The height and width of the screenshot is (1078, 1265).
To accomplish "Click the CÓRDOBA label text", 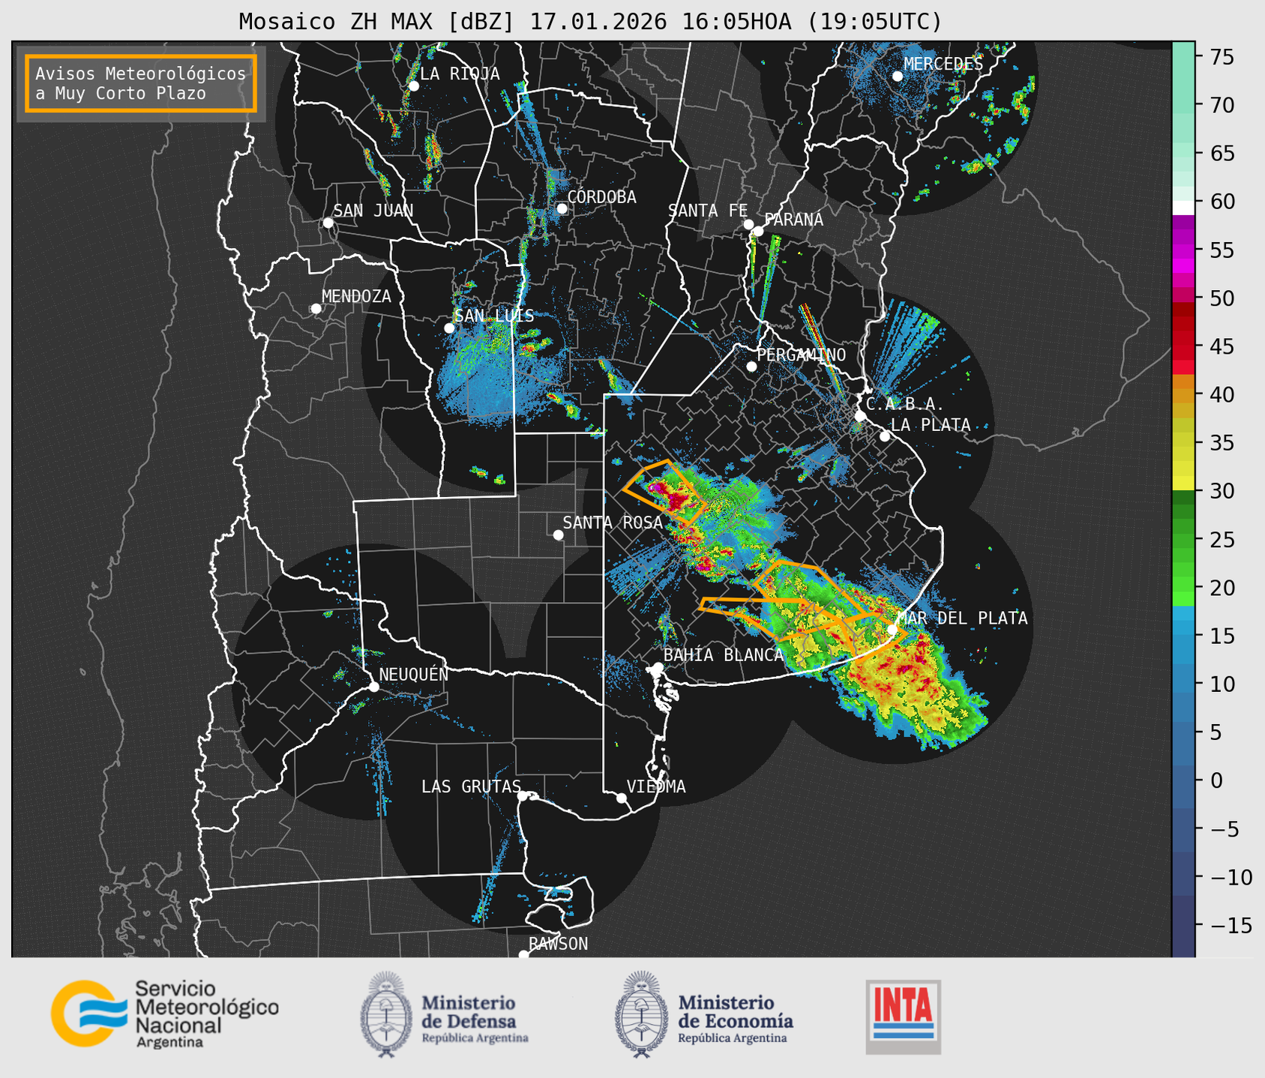I will click(601, 197).
